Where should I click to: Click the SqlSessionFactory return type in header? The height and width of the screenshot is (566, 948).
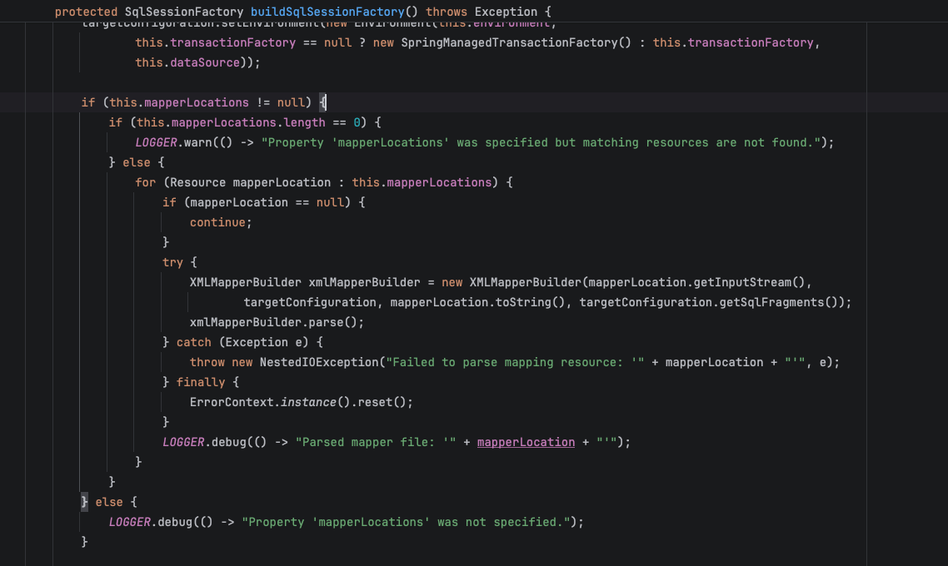(x=184, y=12)
